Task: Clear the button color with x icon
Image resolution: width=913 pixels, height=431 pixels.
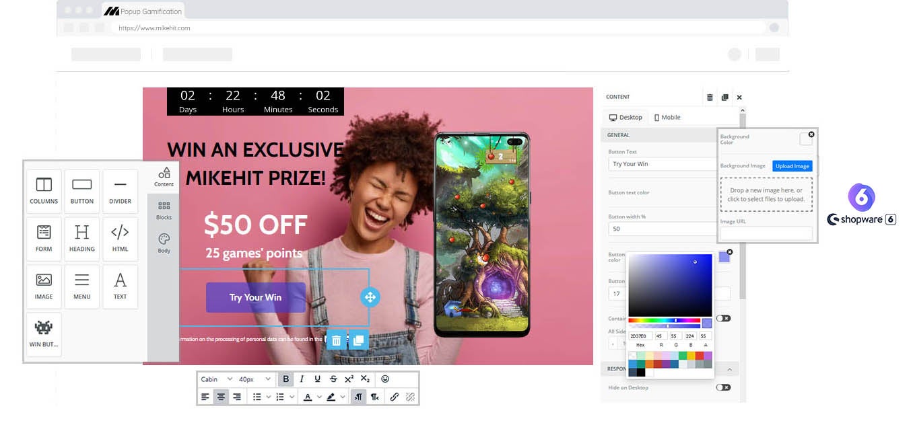Action: 729,252
